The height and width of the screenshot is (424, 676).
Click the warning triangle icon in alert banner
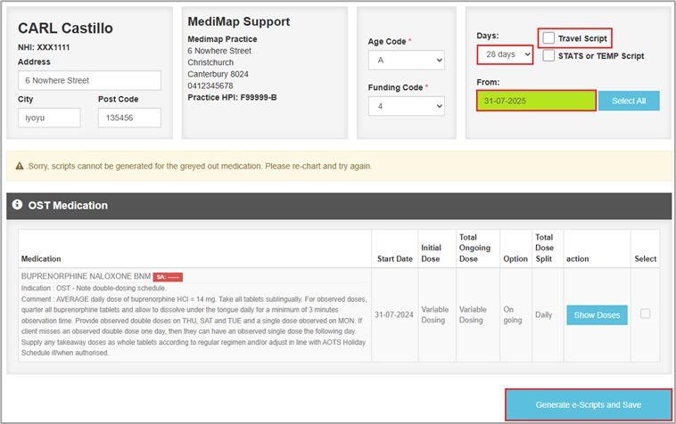[x=20, y=167]
